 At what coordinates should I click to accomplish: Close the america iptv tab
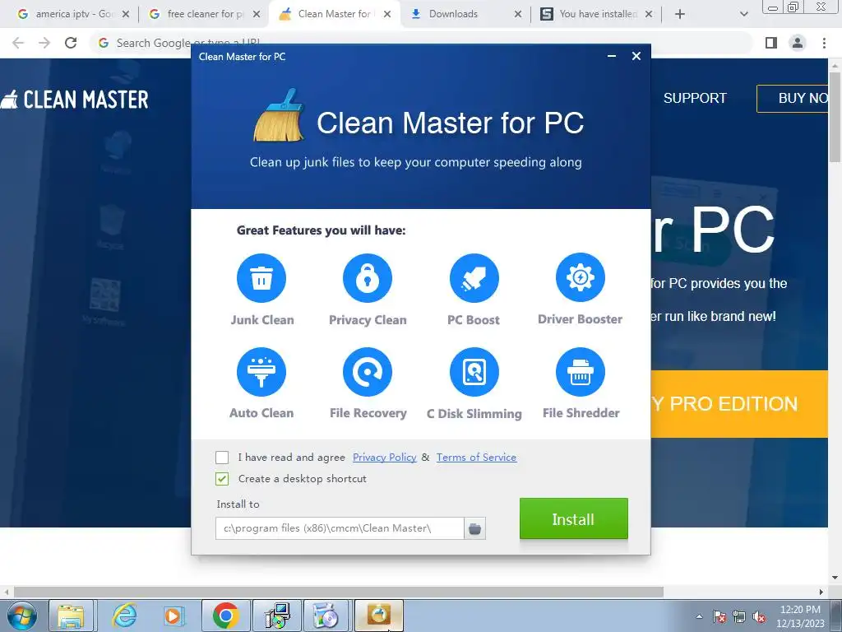click(126, 14)
